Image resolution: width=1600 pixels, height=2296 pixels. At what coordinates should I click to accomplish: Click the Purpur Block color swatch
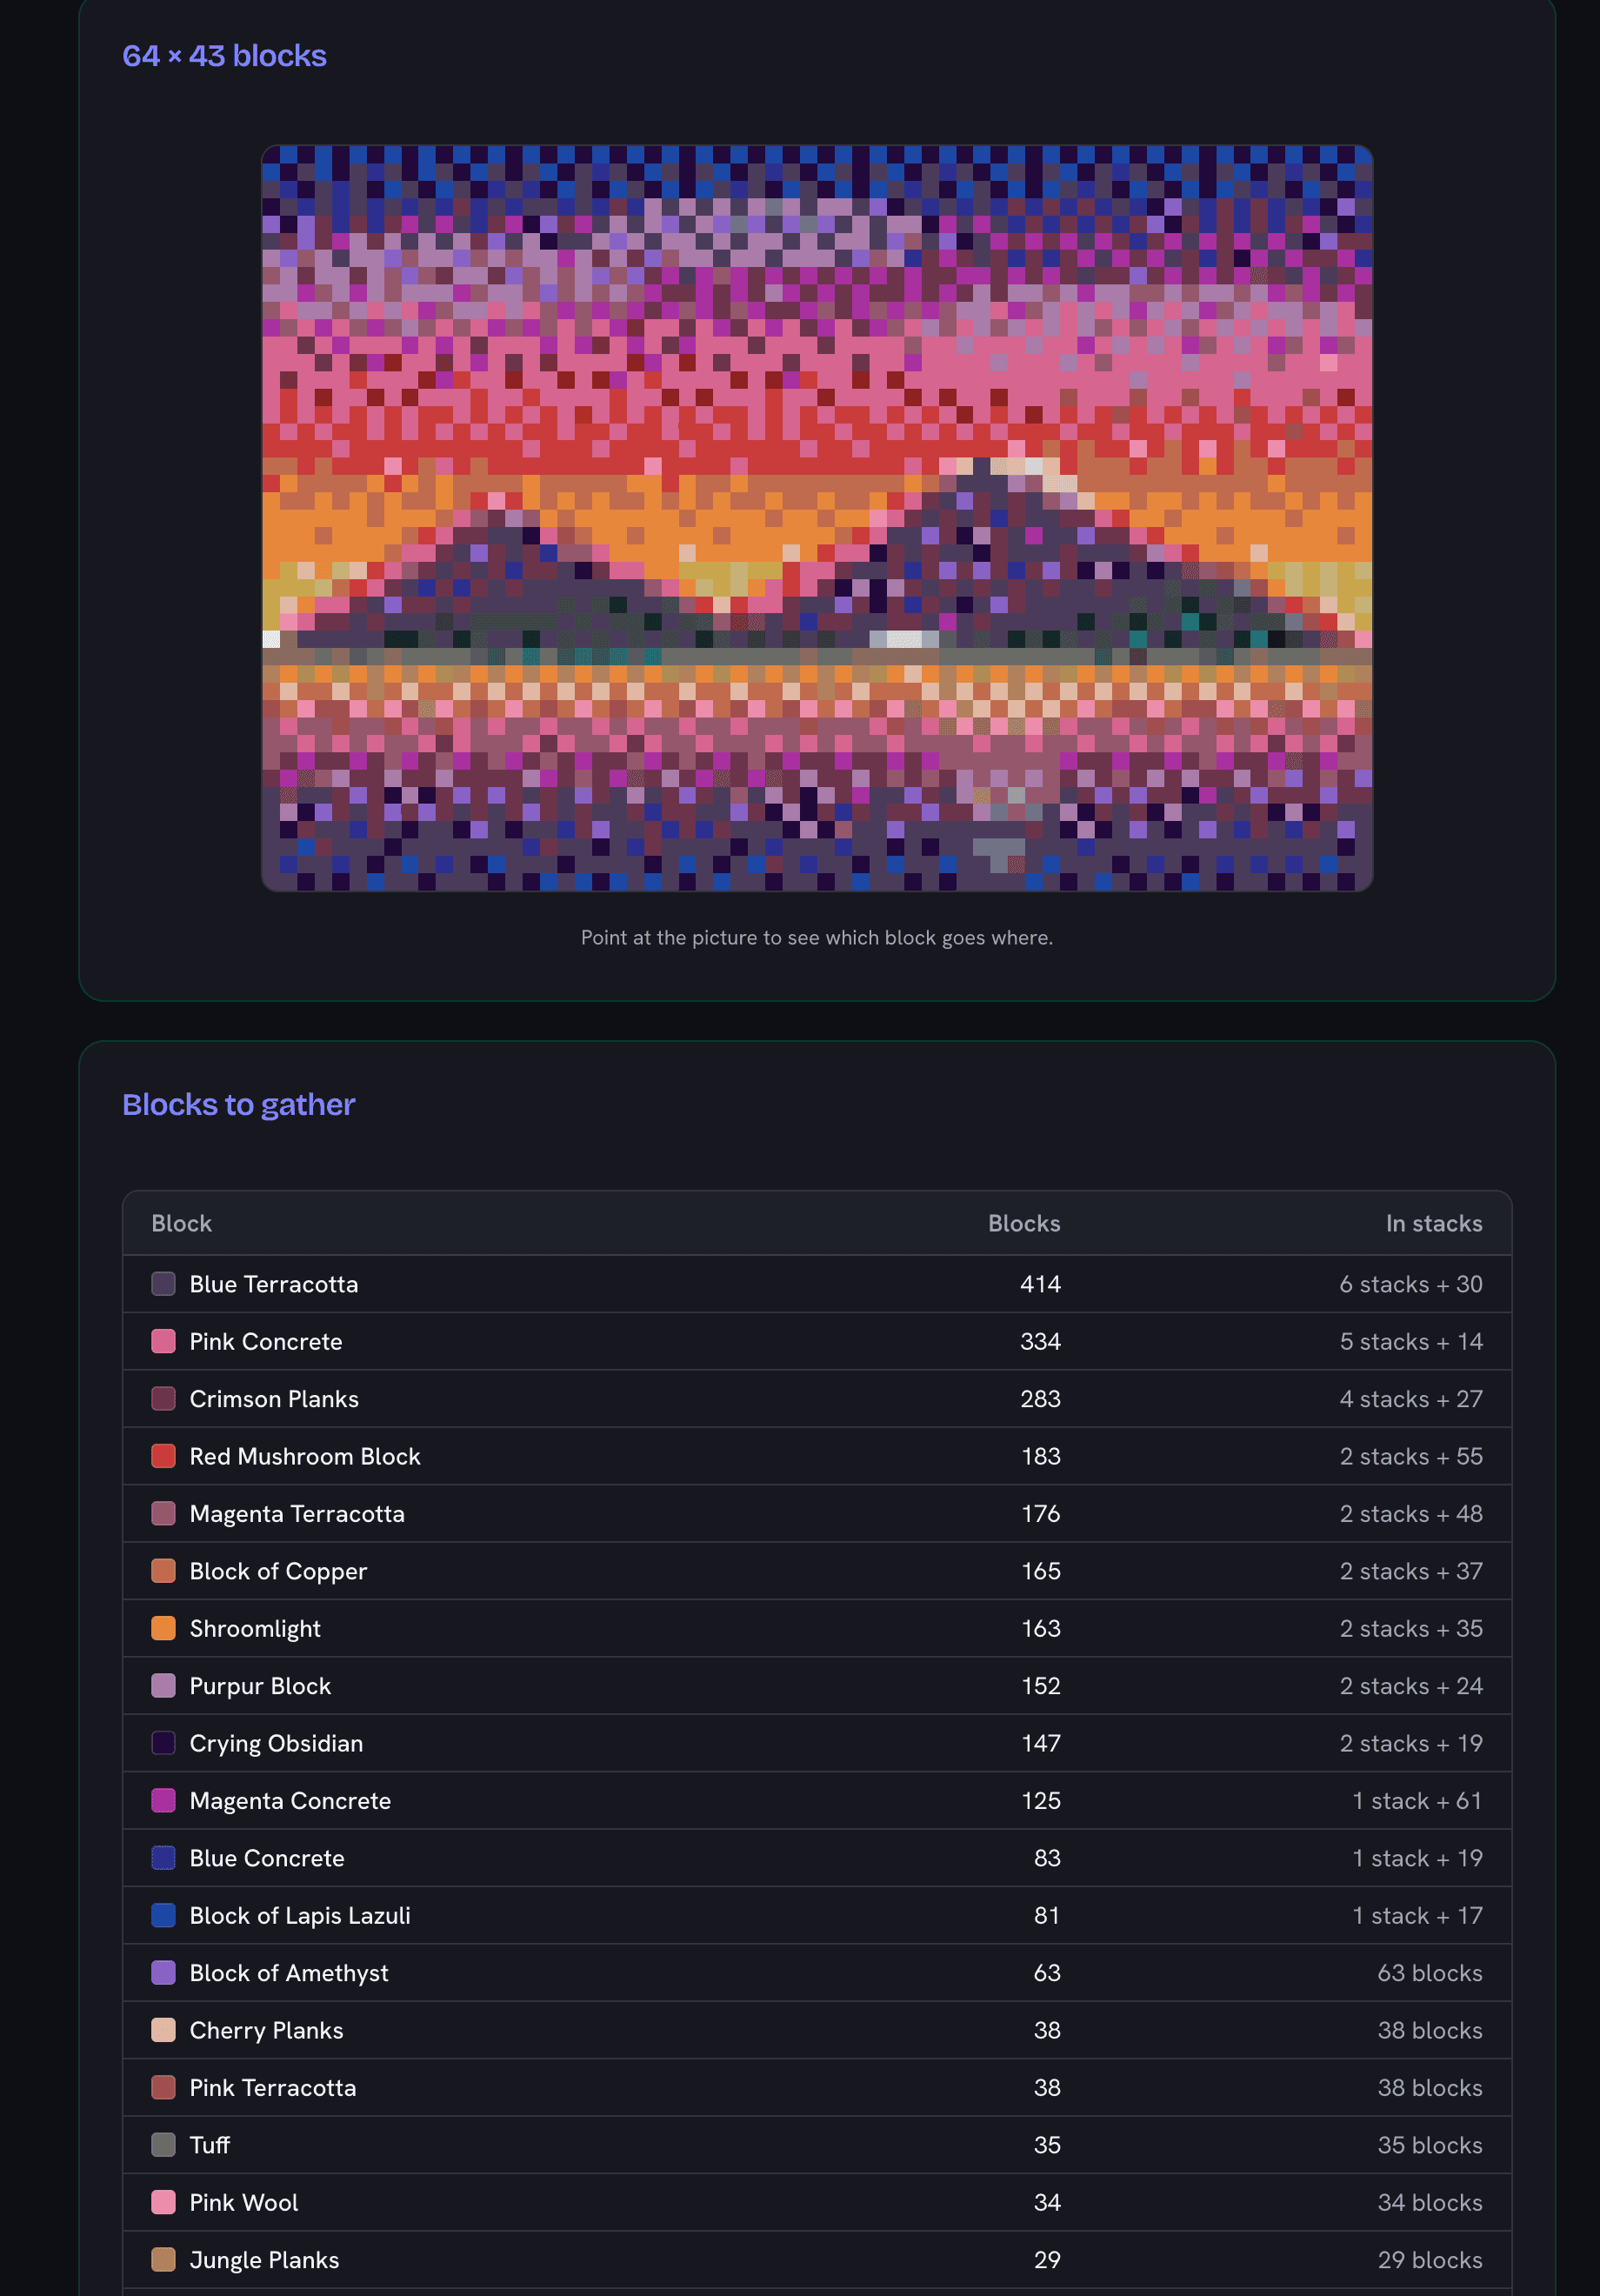pos(163,1686)
